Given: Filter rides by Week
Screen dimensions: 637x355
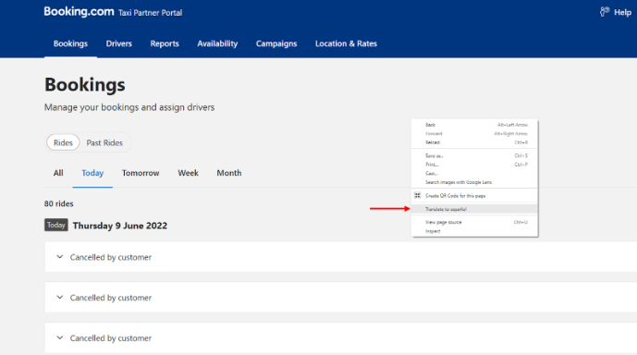Looking at the screenshot, I should (188, 173).
